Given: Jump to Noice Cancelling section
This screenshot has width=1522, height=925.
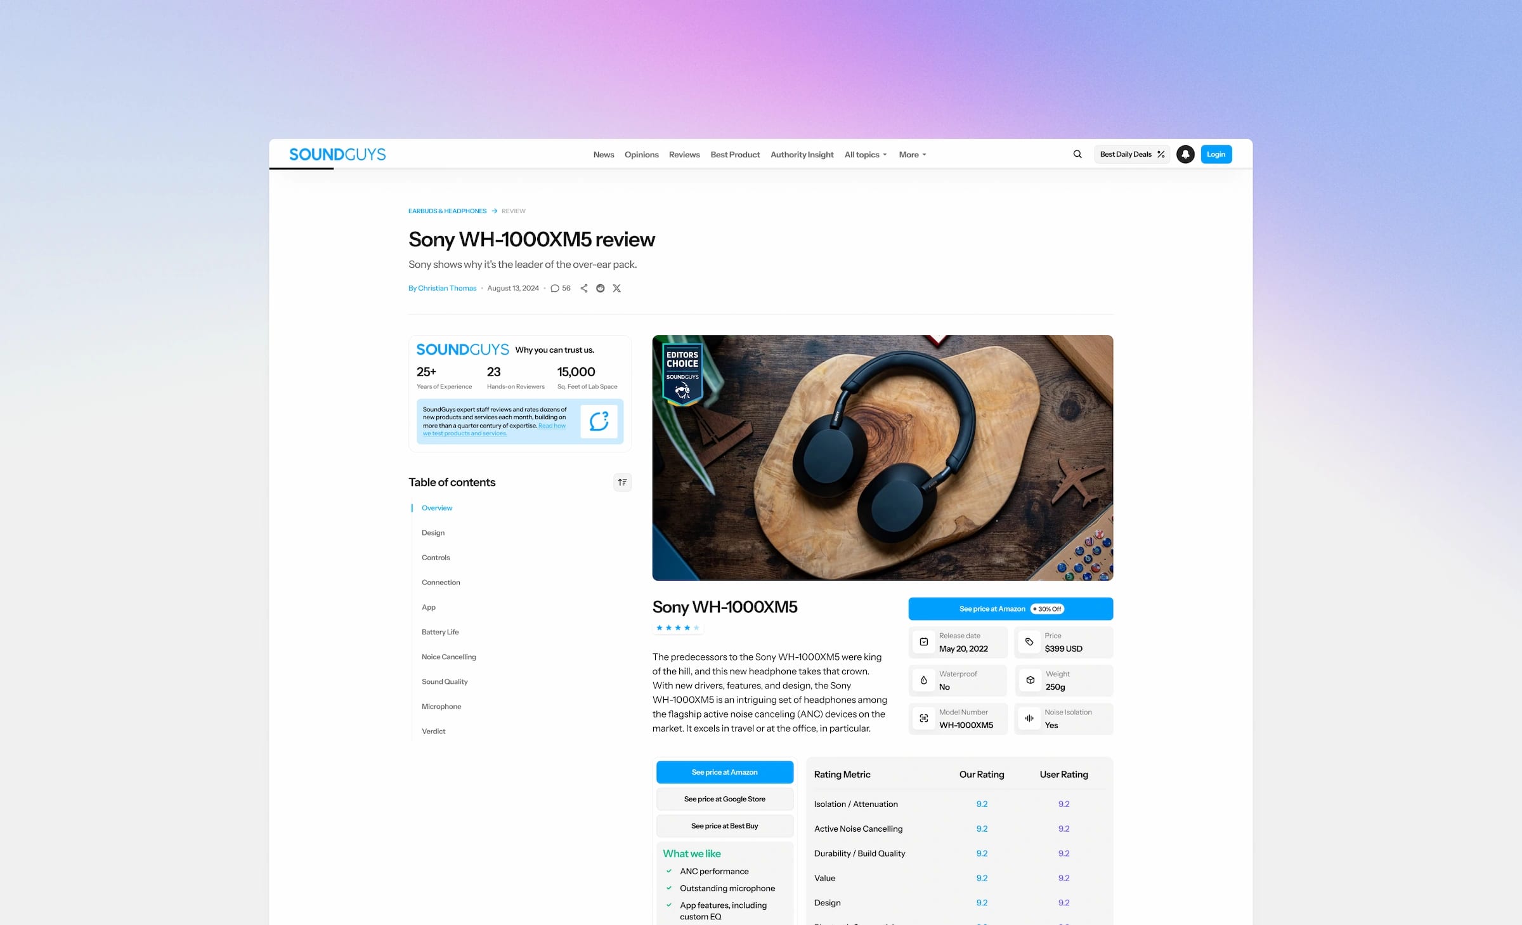Looking at the screenshot, I should coord(449,657).
